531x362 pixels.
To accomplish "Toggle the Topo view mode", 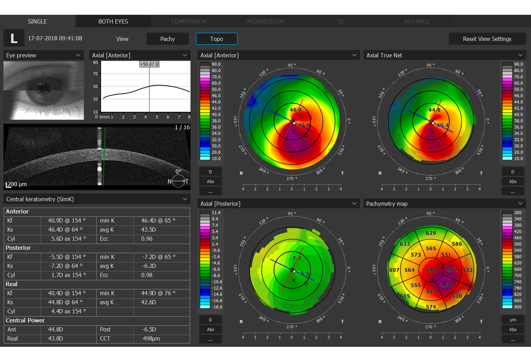I will click(217, 39).
